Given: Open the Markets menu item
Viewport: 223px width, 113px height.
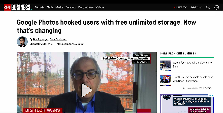Looking at the screenshot, I should click(40, 7).
